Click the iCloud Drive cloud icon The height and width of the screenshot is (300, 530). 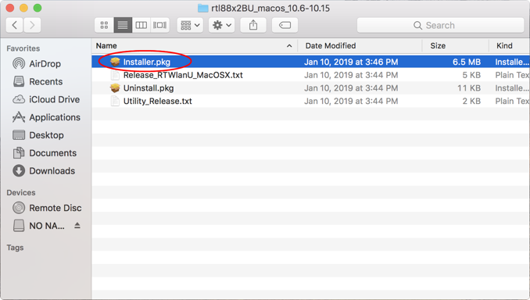pos(19,99)
